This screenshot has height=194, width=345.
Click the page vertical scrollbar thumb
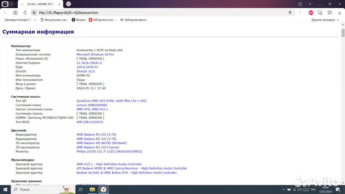coord(343,33)
